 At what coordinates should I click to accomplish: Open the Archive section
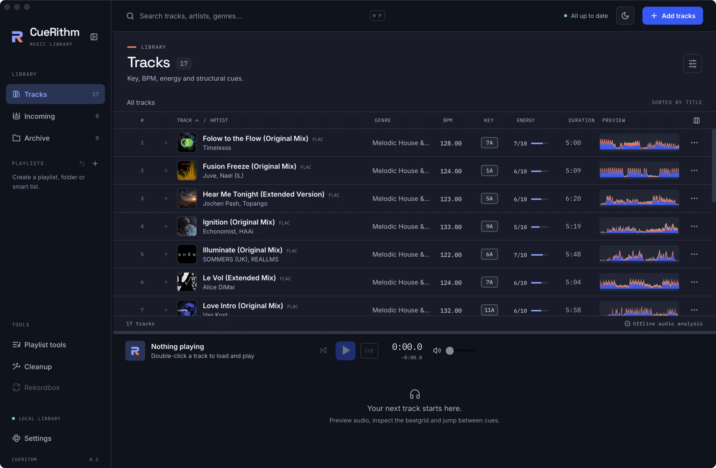[x=55, y=138]
